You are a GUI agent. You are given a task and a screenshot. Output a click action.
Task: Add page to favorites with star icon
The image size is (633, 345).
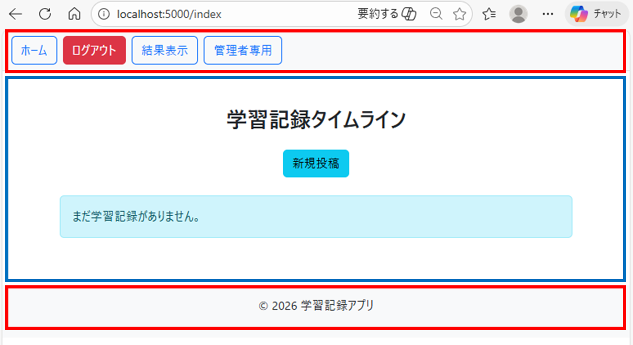pos(460,14)
